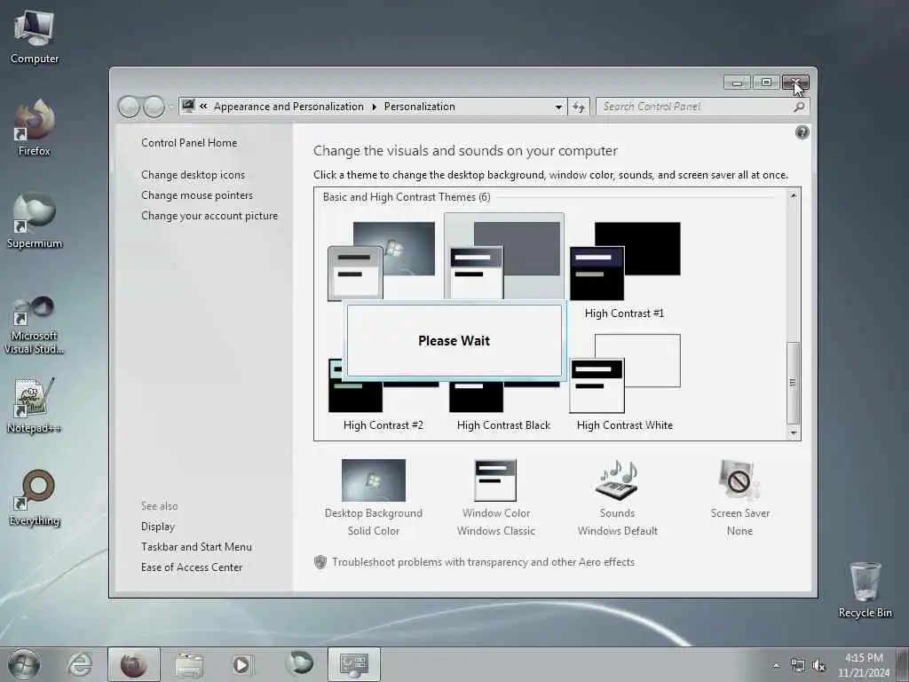Viewport: 909px width, 682px height.
Task: Open the clock showing 4:15 PM
Action: (x=863, y=665)
